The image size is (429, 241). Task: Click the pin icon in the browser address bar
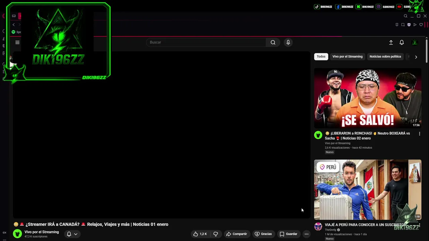pos(397,25)
